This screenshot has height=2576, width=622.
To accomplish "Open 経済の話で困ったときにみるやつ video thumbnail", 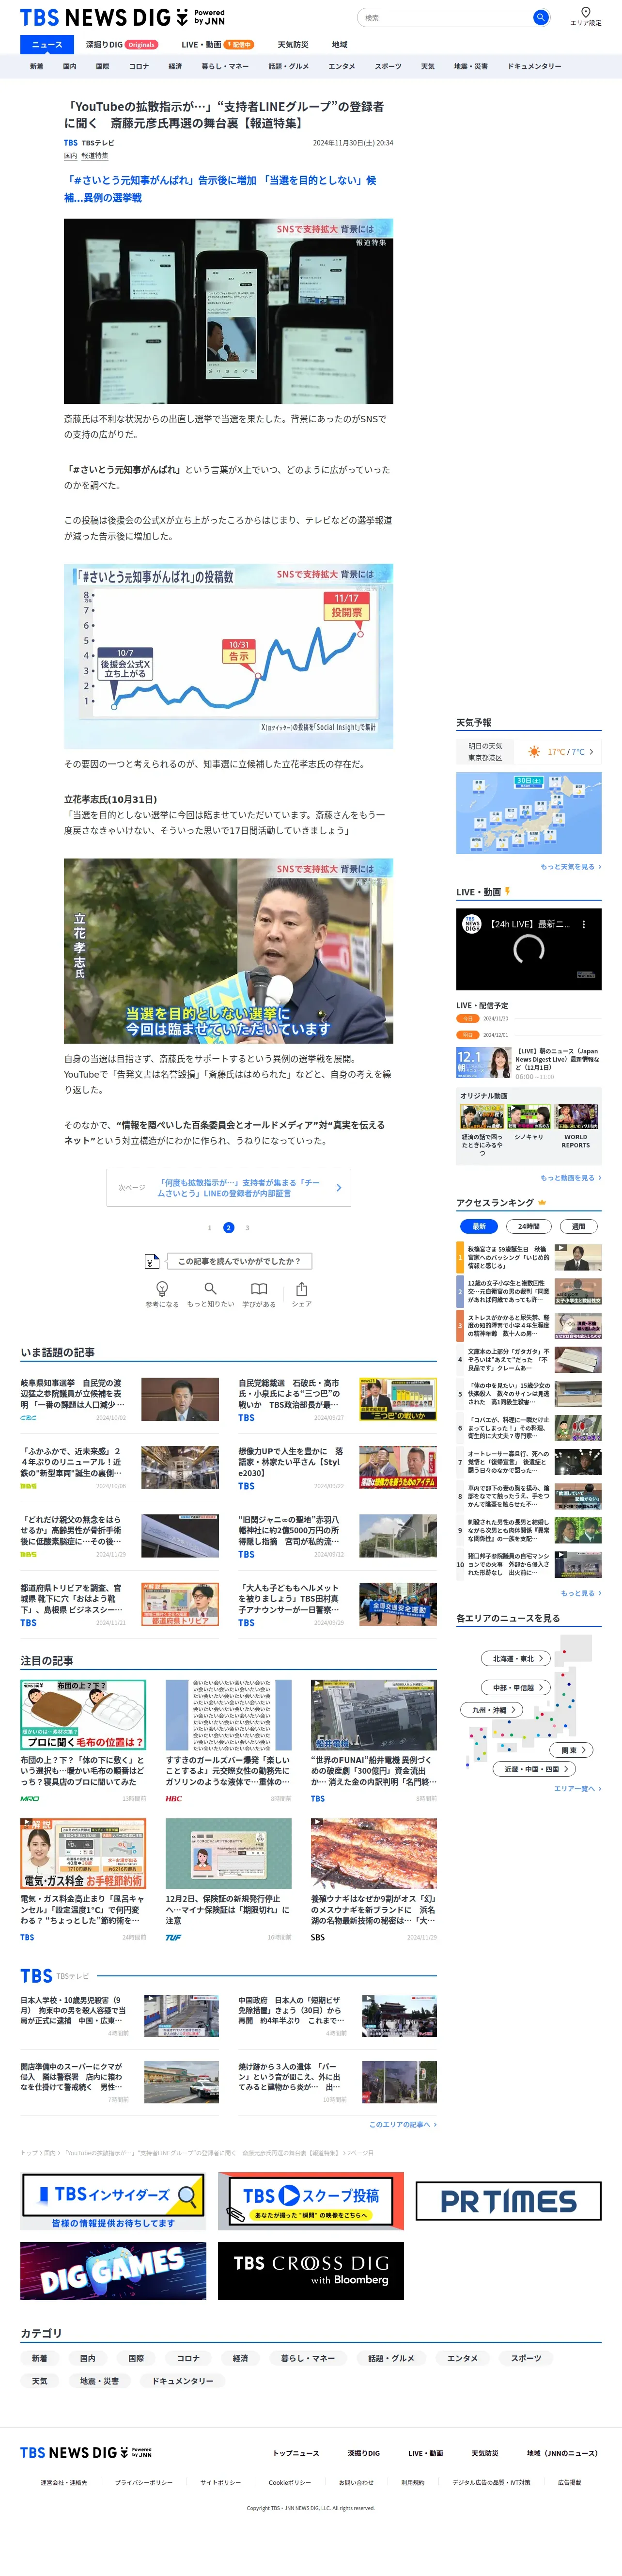I will [481, 1116].
